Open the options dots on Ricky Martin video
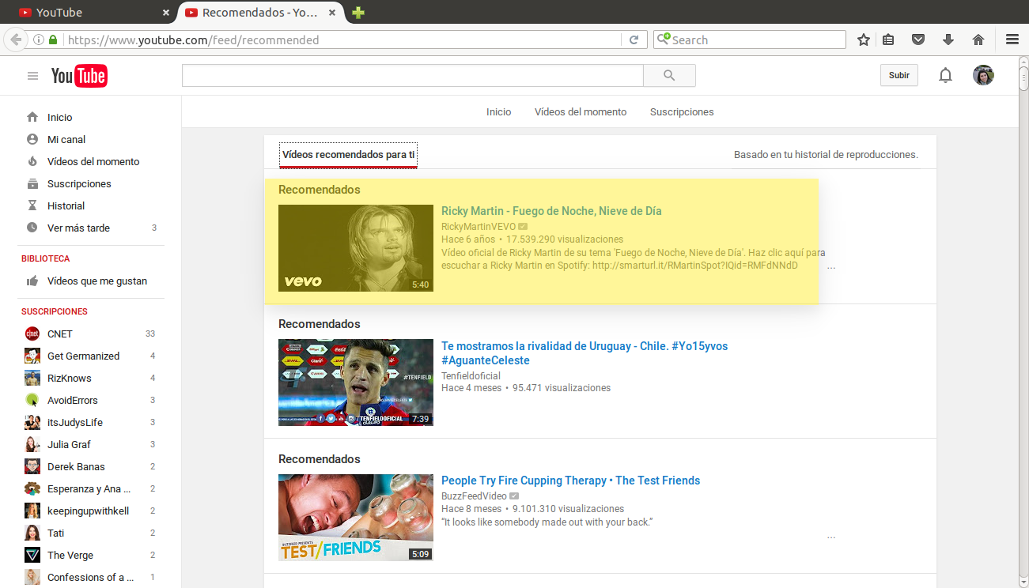 pyautogui.click(x=831, y=267)
